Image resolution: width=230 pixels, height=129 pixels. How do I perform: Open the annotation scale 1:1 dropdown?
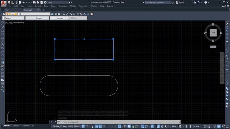173,126
